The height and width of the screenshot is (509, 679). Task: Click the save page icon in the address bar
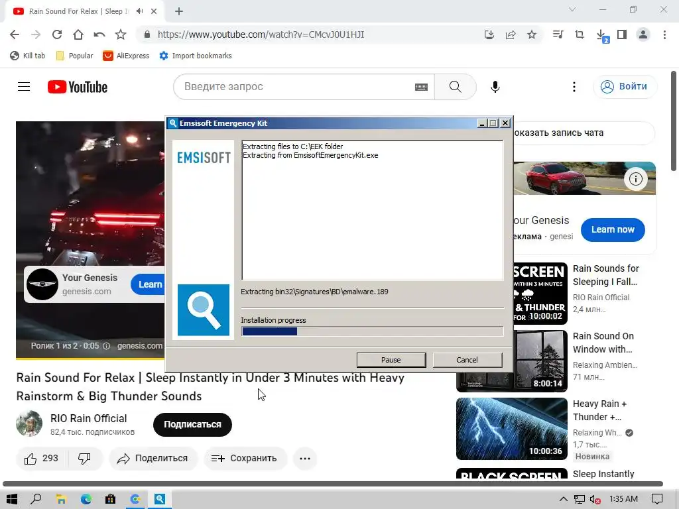pos(489,34)
